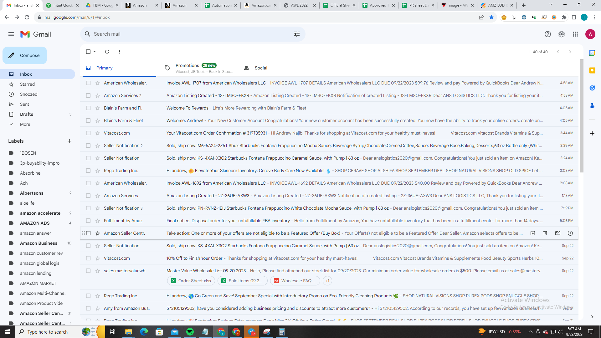
Task: Open the Wholesale FAQ attachment
Action: click(295, 281)
